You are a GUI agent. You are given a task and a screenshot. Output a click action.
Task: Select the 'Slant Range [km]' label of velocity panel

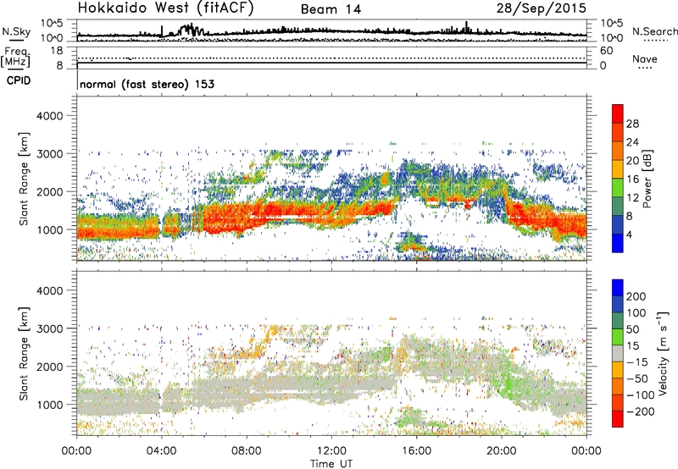pos(24,353)
